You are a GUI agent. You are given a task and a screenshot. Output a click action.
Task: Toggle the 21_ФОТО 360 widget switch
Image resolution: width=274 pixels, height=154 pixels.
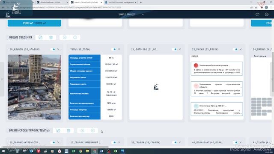[x=175, y=50]
